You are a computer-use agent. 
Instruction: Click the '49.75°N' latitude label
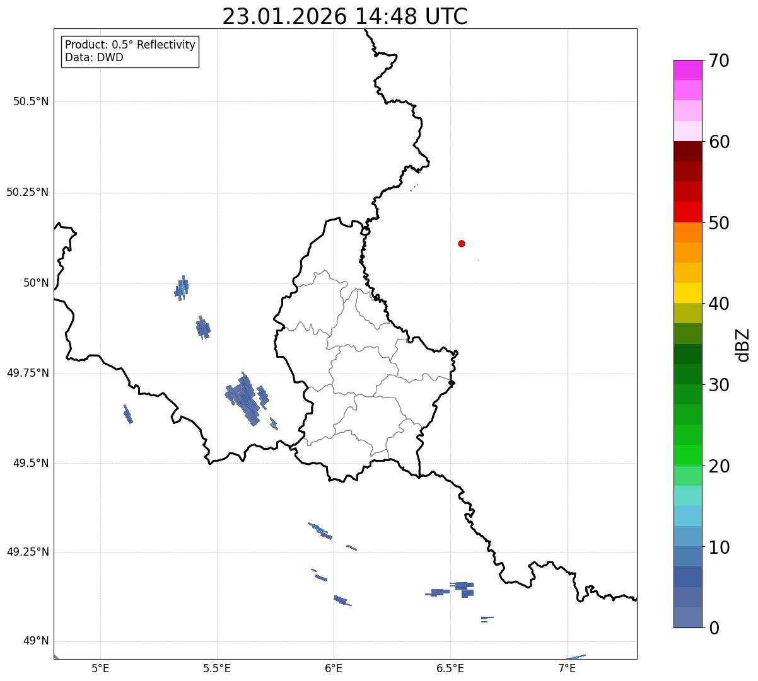[x=28, y=373]
